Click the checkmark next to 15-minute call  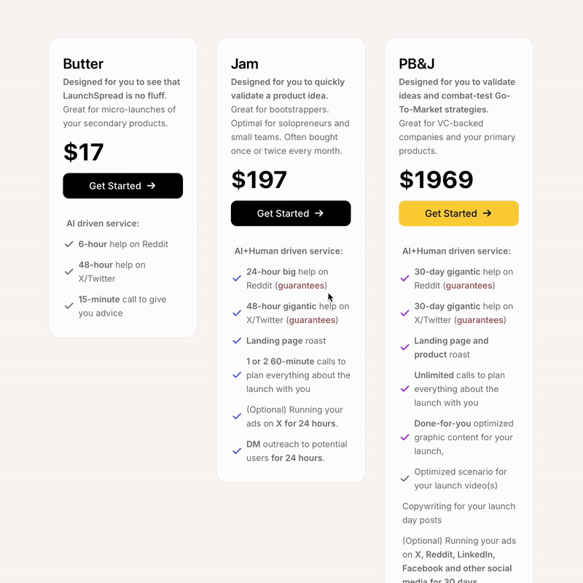(69, 307)
